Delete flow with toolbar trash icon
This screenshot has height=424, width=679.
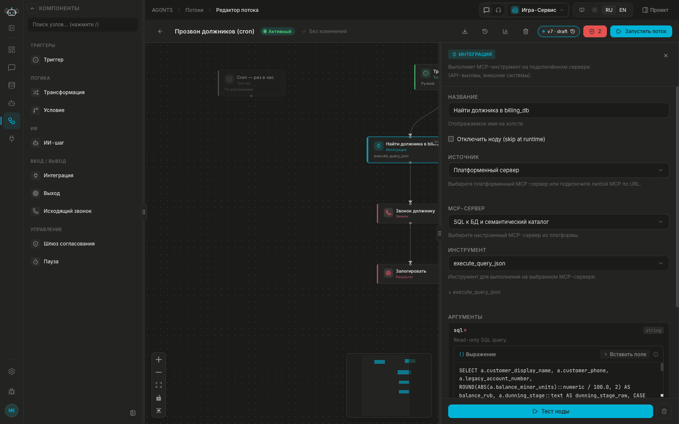(526, 31)
